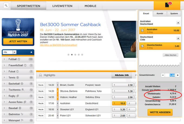Decrease Gesamteinsatz with minus button
The width and height of the screenshot is (184, 124).
pyautogui.click(x=163, y=75)
